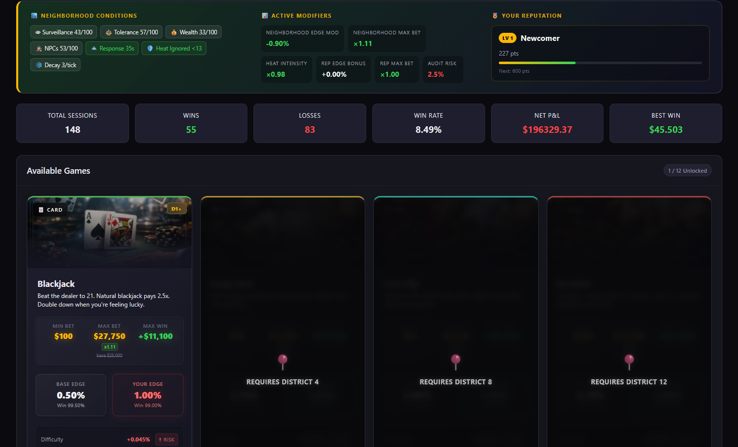Click the Tolerance scales icon

(108, 32)
